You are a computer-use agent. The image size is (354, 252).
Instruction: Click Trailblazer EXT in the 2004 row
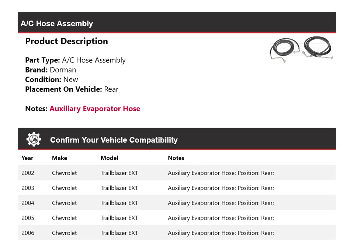pos(119,203)
